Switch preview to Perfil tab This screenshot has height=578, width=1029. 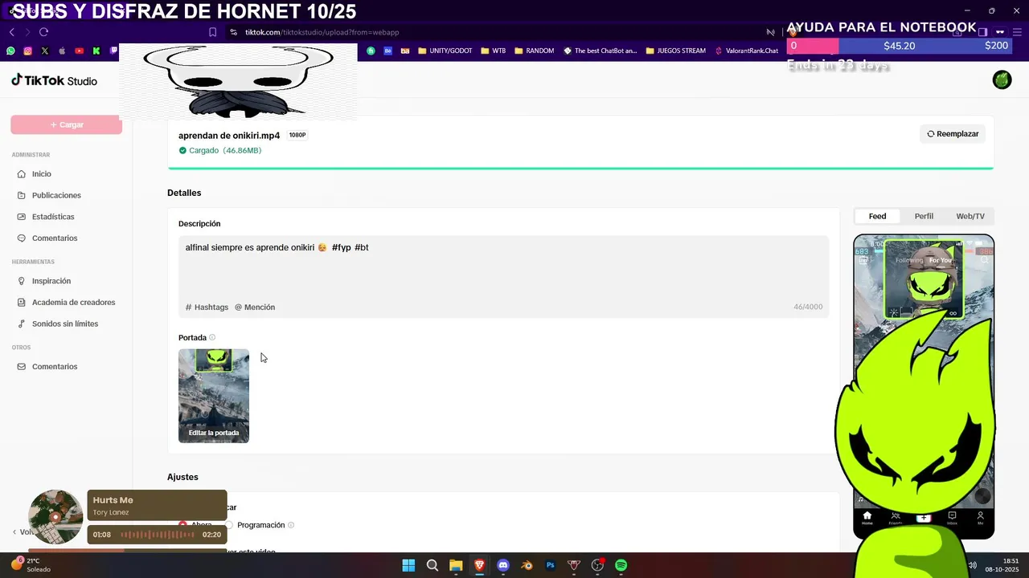point(924,216)
